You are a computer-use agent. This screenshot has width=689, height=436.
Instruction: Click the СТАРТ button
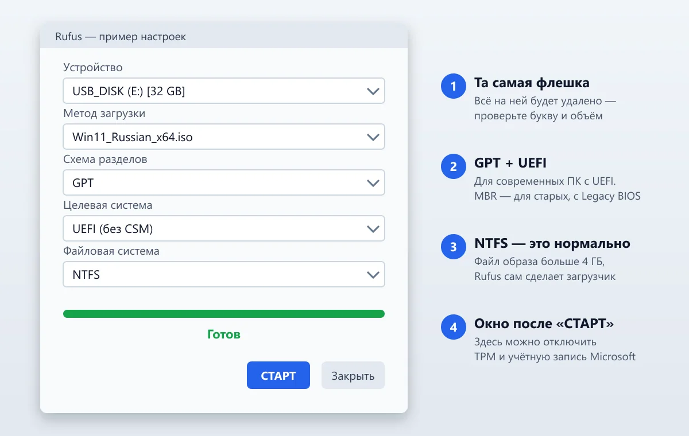[x=278, y=375]
